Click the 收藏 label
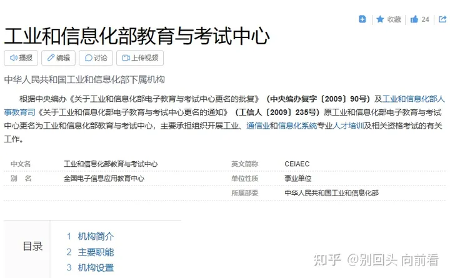The width and height of the screenshot is (450, 278). point(394,19)
